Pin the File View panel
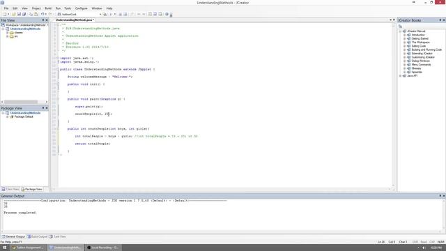The width and height of the screenshot is (446, 251). point(43,20)
